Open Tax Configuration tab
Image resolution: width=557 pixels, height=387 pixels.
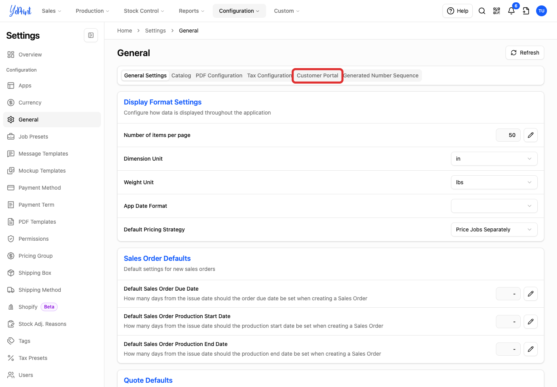270,75
